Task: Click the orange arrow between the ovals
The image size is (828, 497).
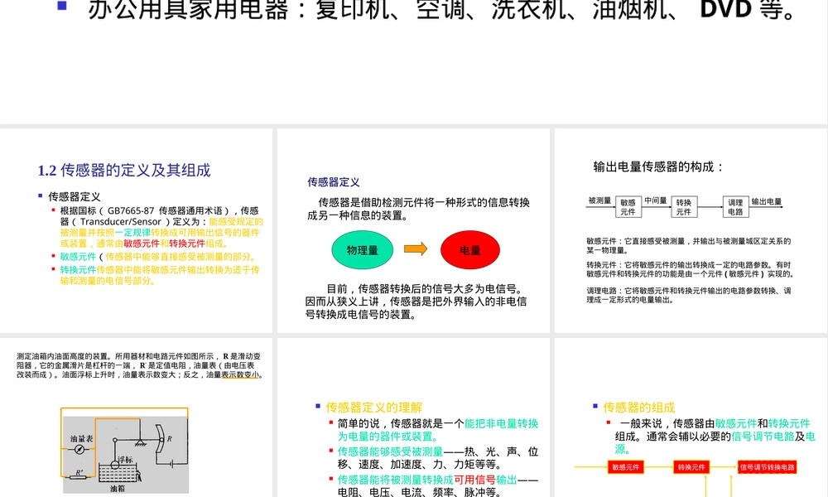Action: tap(416, 248)
